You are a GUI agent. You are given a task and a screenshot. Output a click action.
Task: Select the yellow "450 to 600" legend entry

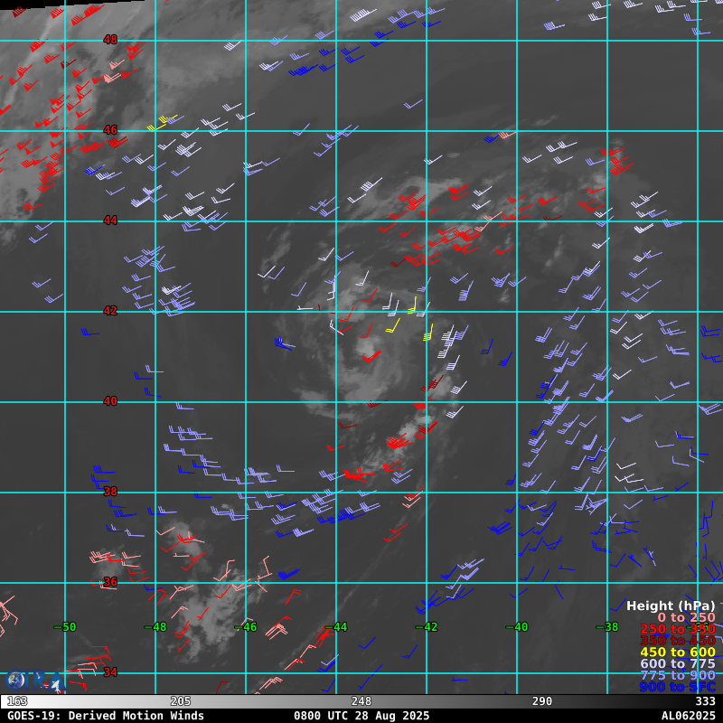[x=678, y=652]
